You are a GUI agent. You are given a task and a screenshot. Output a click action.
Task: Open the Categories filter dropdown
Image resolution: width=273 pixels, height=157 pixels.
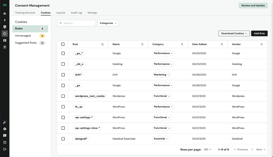(x=108, y=23)
